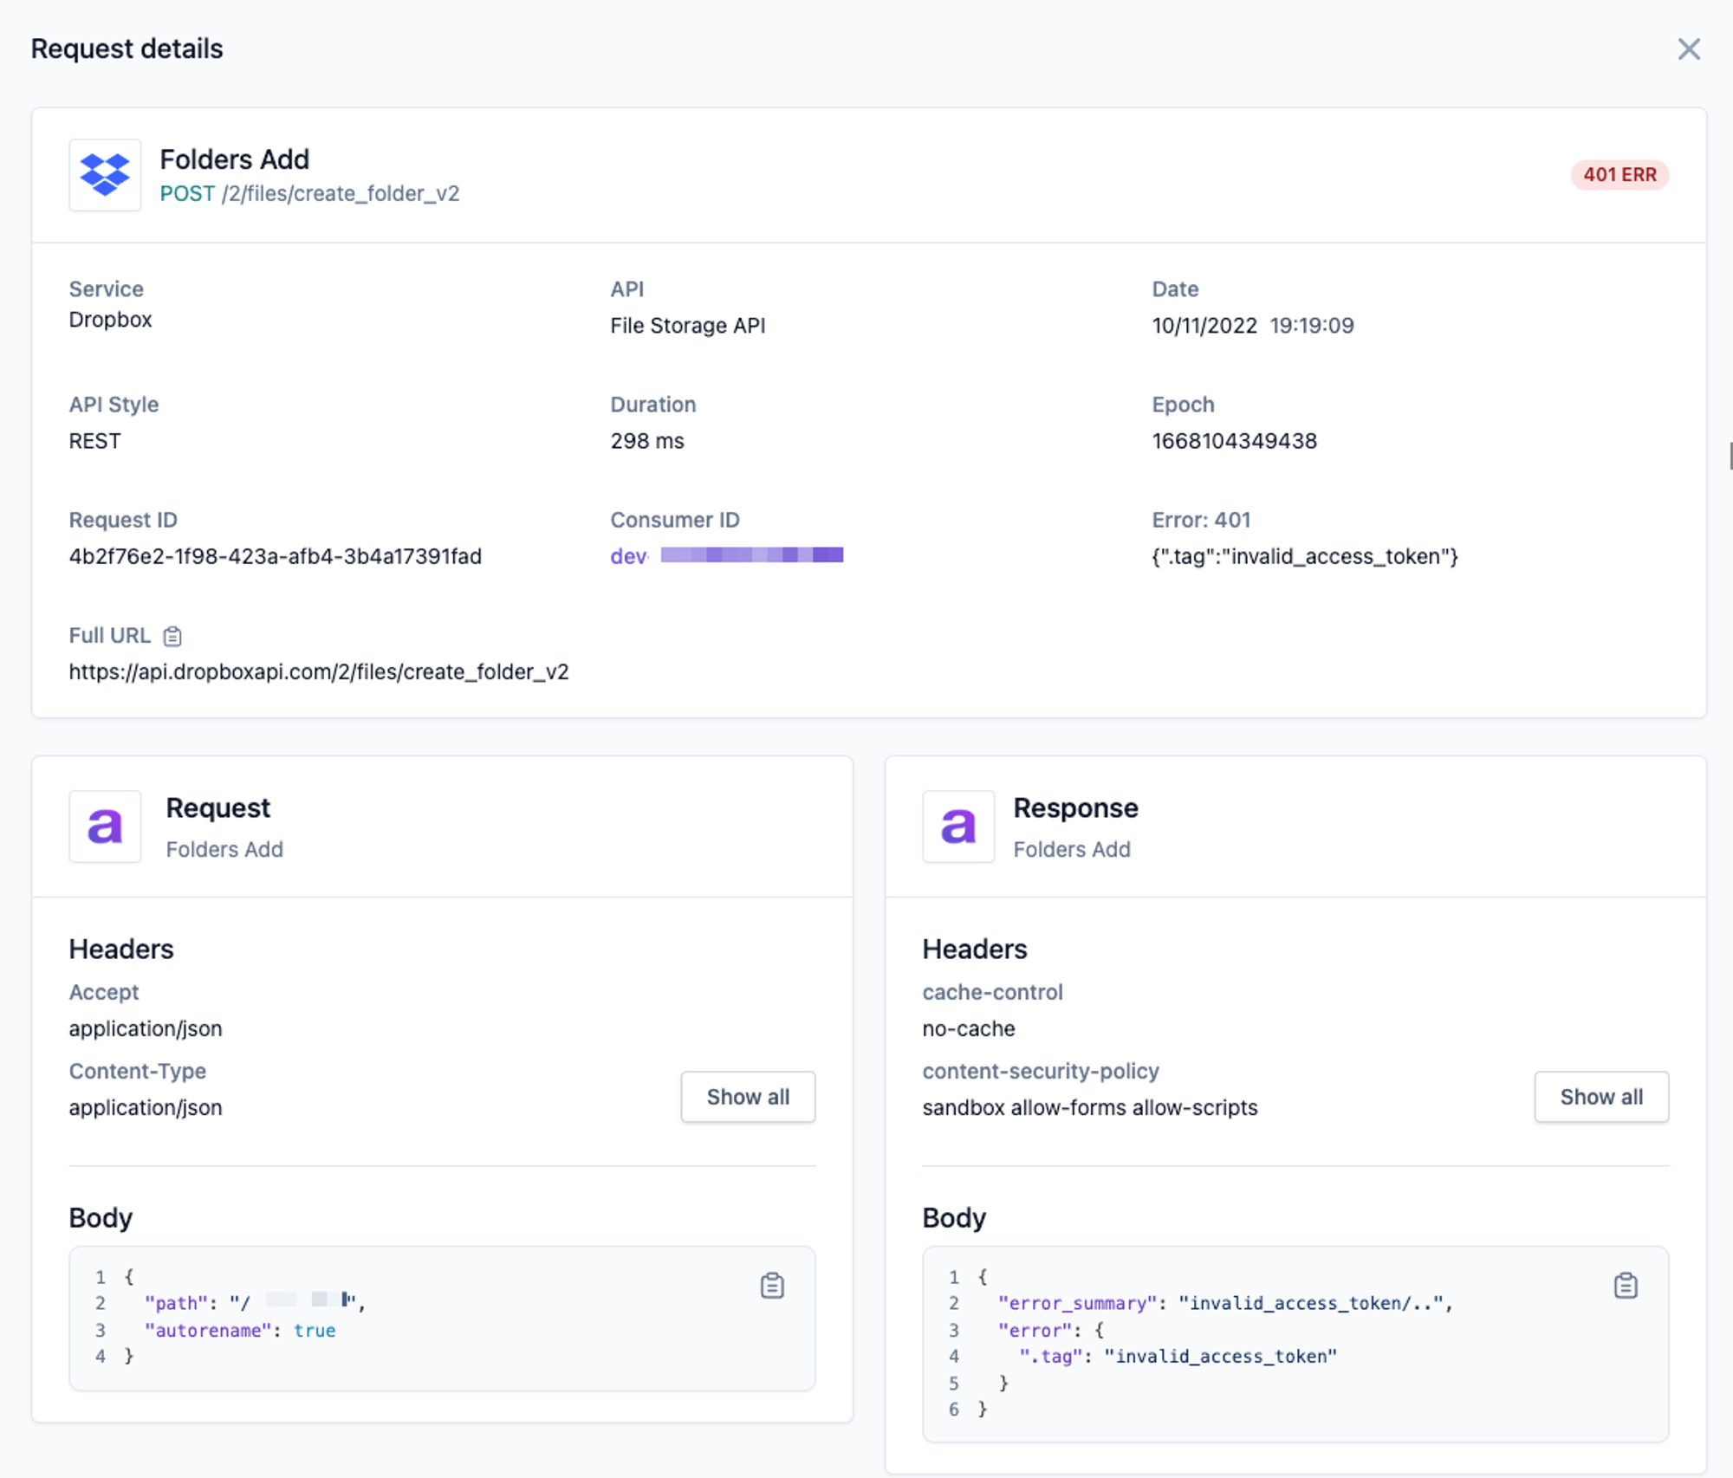
Task: Click the Duration value 298 ms
Action: (x=647, y=441)
